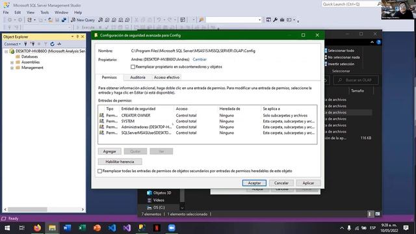Screen dimensions: 416x234
Task: Switch to the Acceso efectivo tab
Action: coord(166,77)
